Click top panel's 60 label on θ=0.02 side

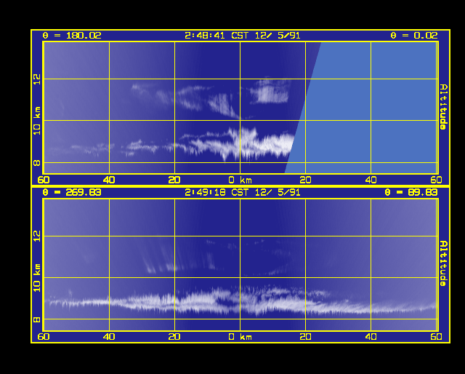point(436,180)
